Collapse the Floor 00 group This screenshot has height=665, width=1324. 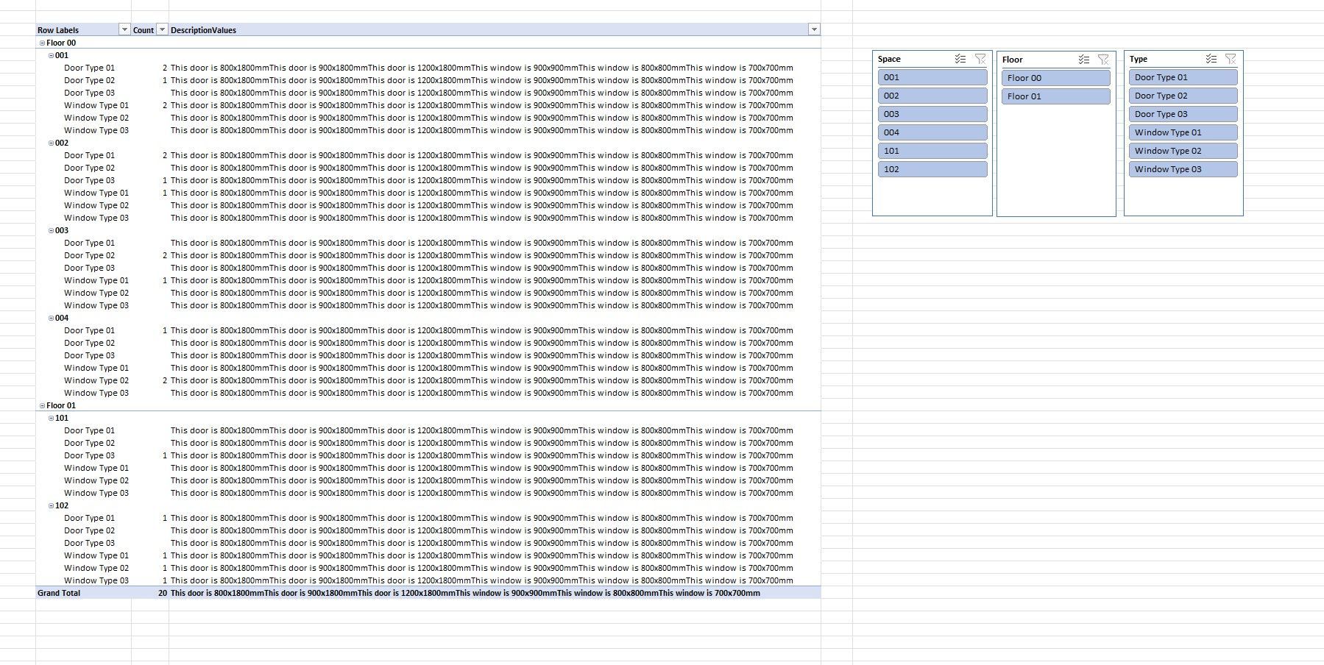pyautogui.click(x=42, y=43)
